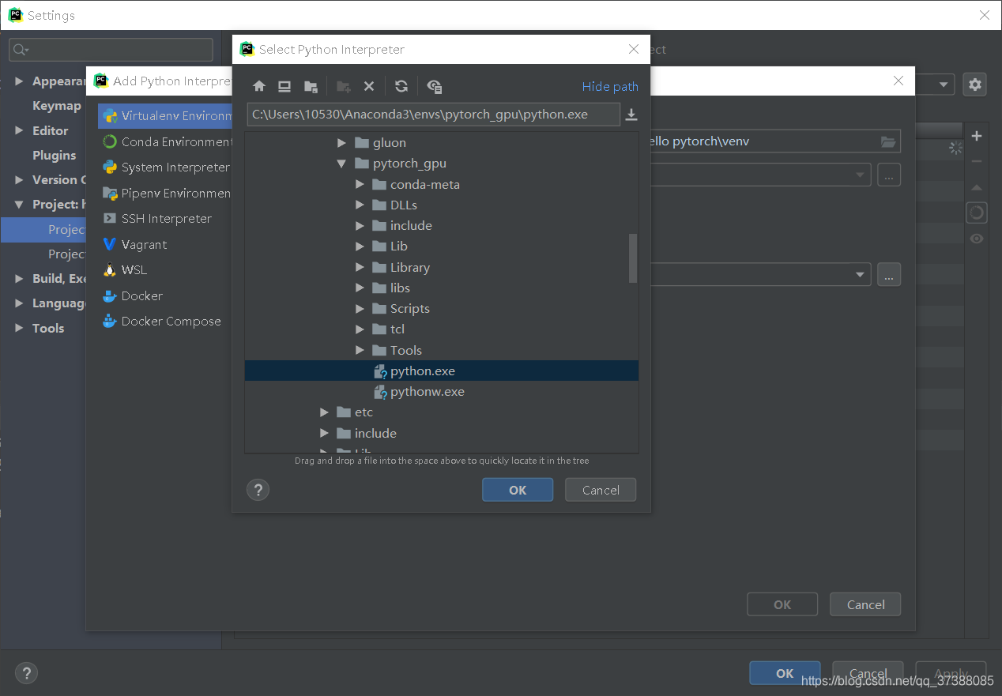Open Keymap settings page
This screenshot has width=1002, height=696.
click(x=56, y=106)
